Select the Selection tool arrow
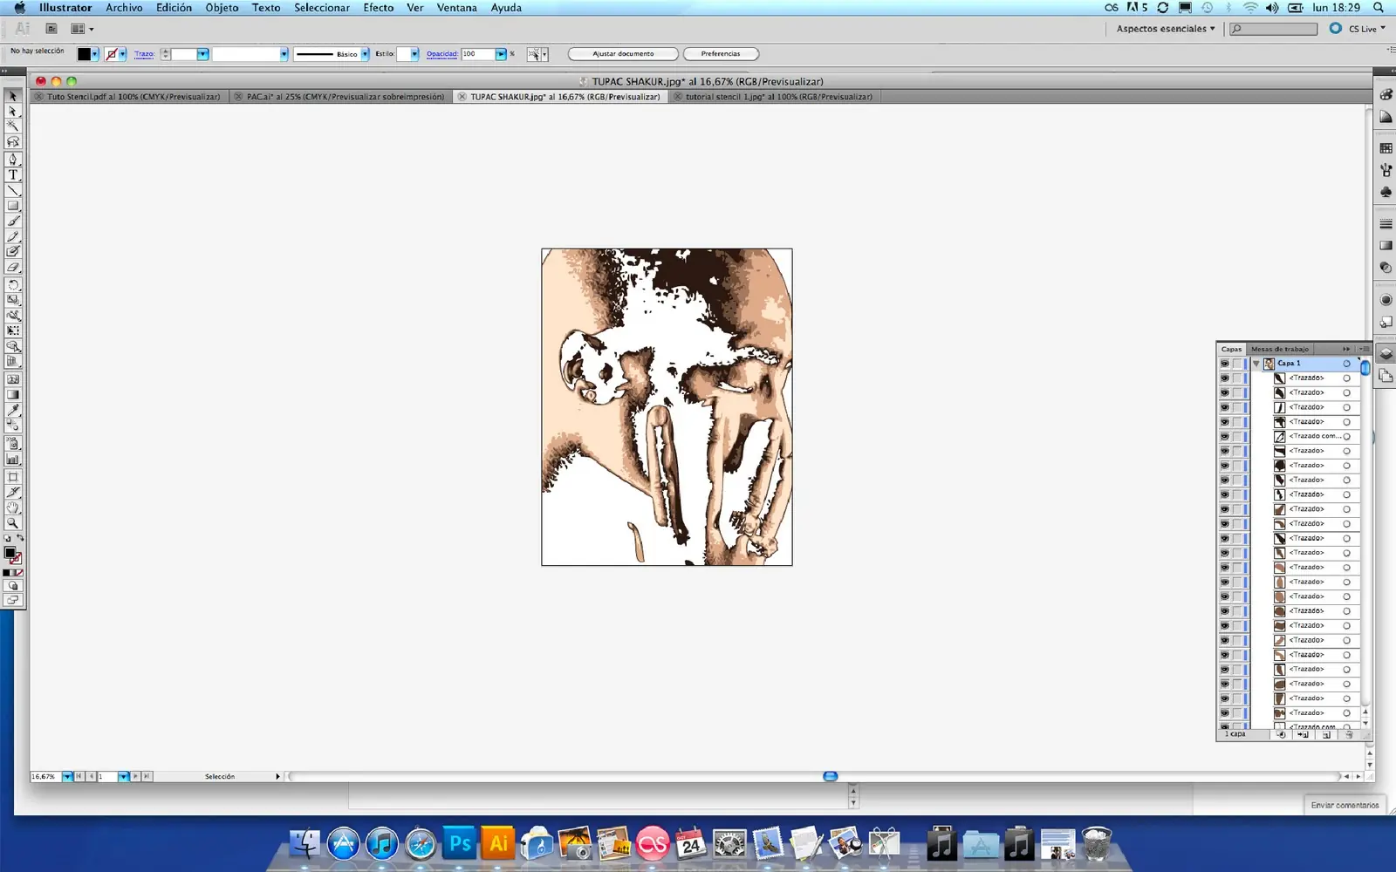Viewport: 1396px width, 872px height. (13, 96)
